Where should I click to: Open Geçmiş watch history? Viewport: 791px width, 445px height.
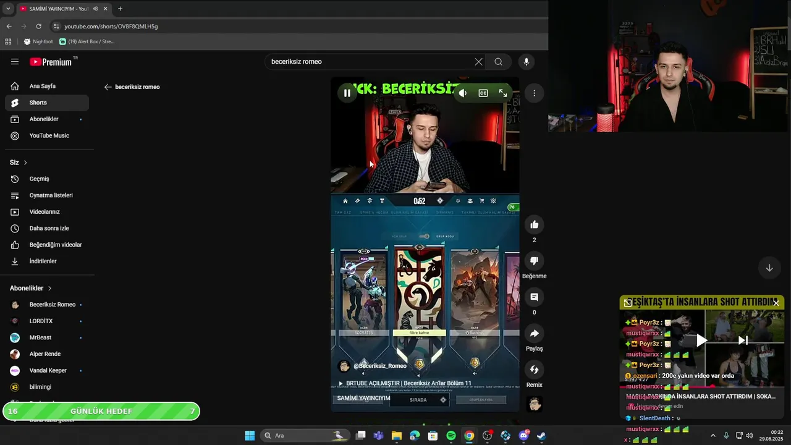tap(47, 179)
